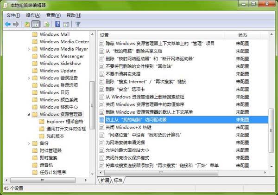Click the Up one level folder icon
Image resolution: width=278 pixels, height=195 pixels.
(x=27, y=24)
